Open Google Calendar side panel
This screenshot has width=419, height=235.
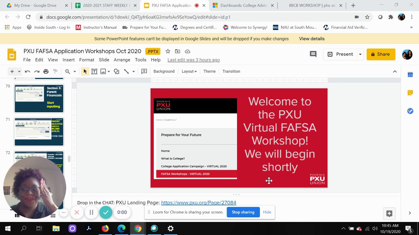[410, 75]
